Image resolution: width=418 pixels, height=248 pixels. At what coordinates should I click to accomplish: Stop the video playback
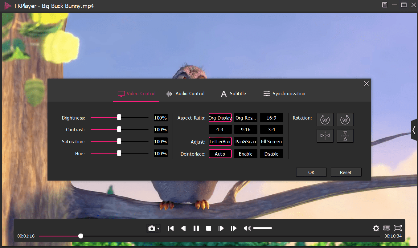coord(209,228)
